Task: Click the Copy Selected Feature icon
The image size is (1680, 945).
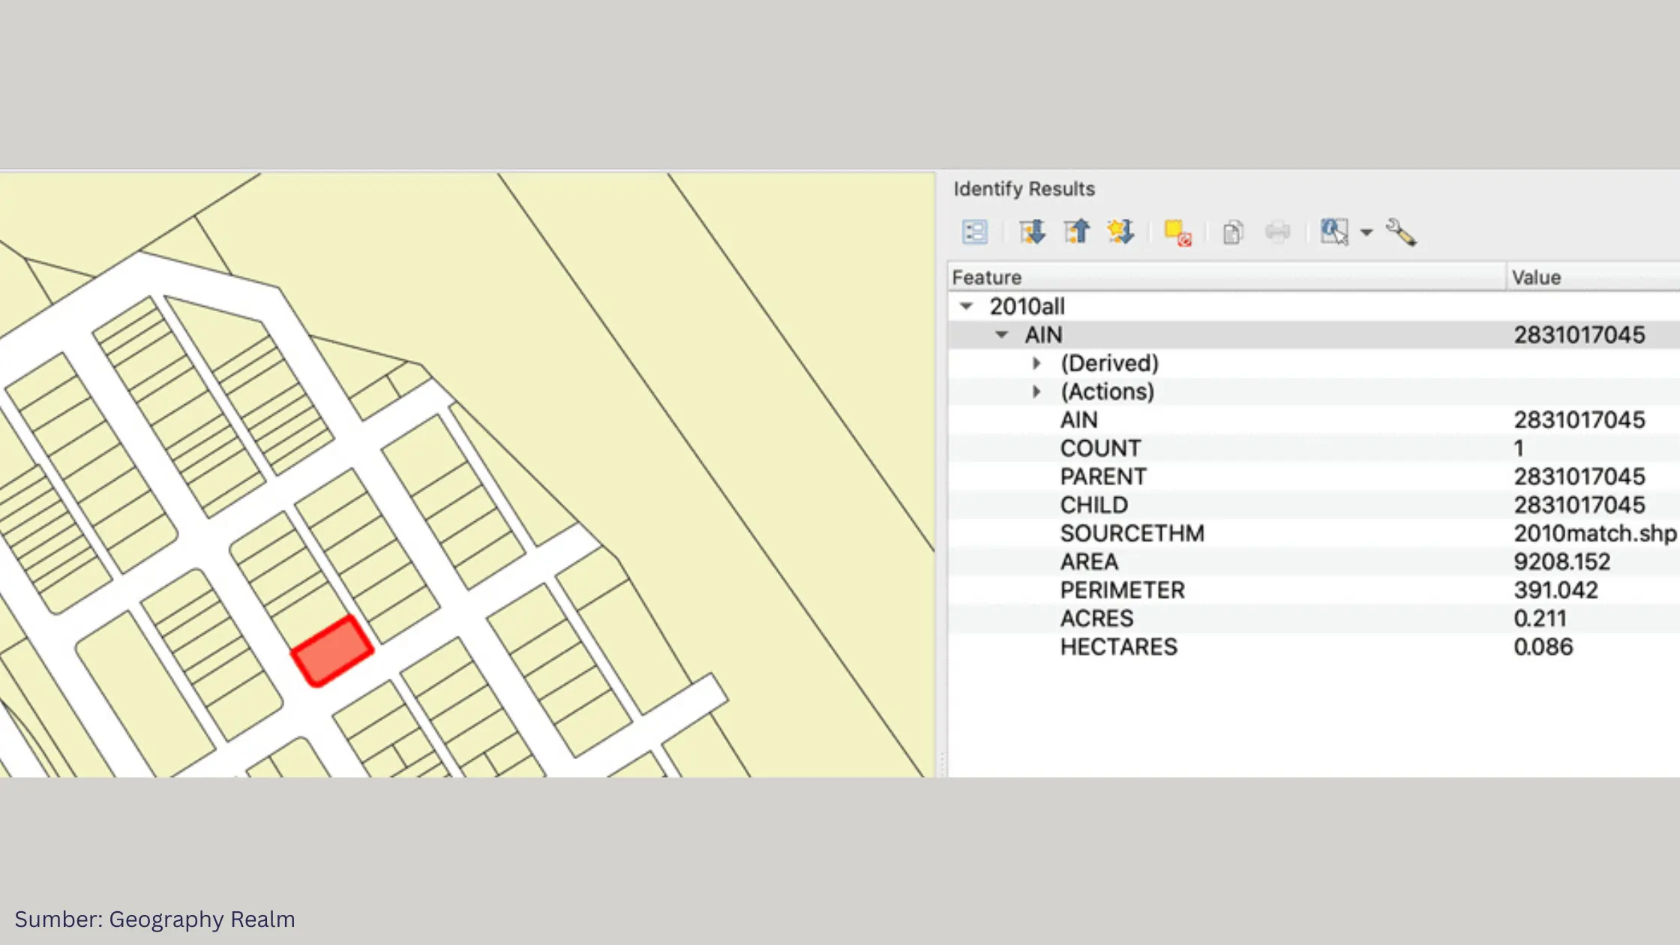Action: 1232,232
